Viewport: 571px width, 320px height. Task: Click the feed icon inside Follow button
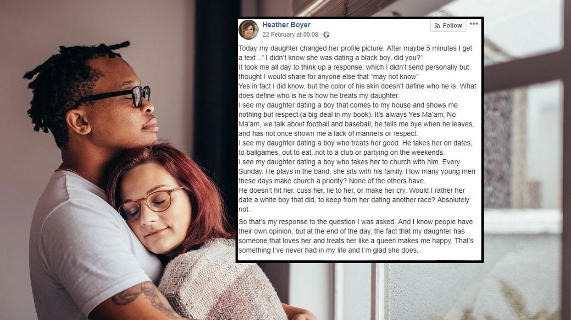coord(438,26)
